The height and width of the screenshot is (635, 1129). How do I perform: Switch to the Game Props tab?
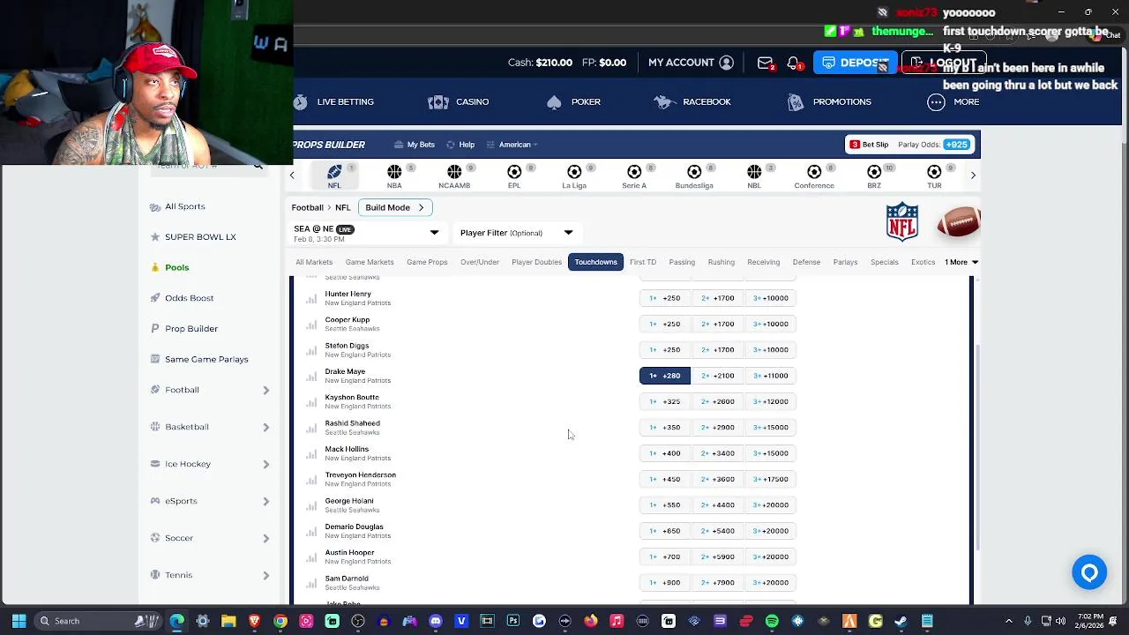pos(427,262)
